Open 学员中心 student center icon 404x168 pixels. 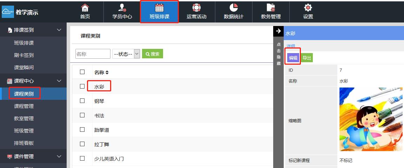122,8
